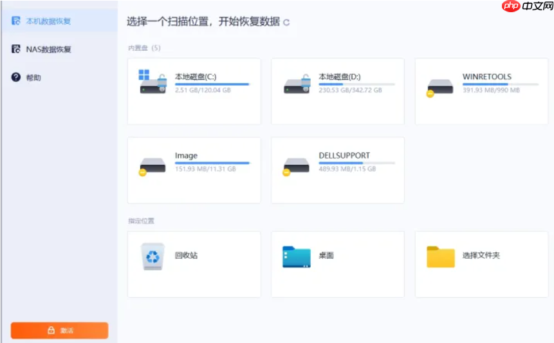Click the 489.93 MB/1.15 GB size text
This screenshot has height=343, width=554.
347,169
